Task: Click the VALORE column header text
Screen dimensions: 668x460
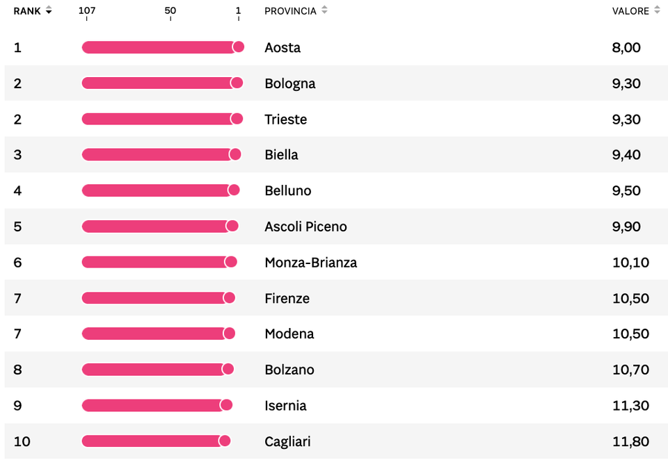Action: (630, 11)
